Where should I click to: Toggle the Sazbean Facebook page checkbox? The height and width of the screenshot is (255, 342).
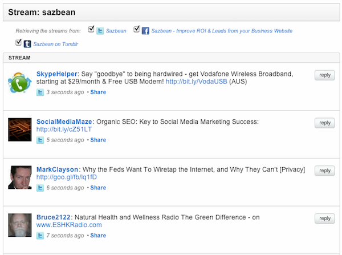[x=136, y=29]
